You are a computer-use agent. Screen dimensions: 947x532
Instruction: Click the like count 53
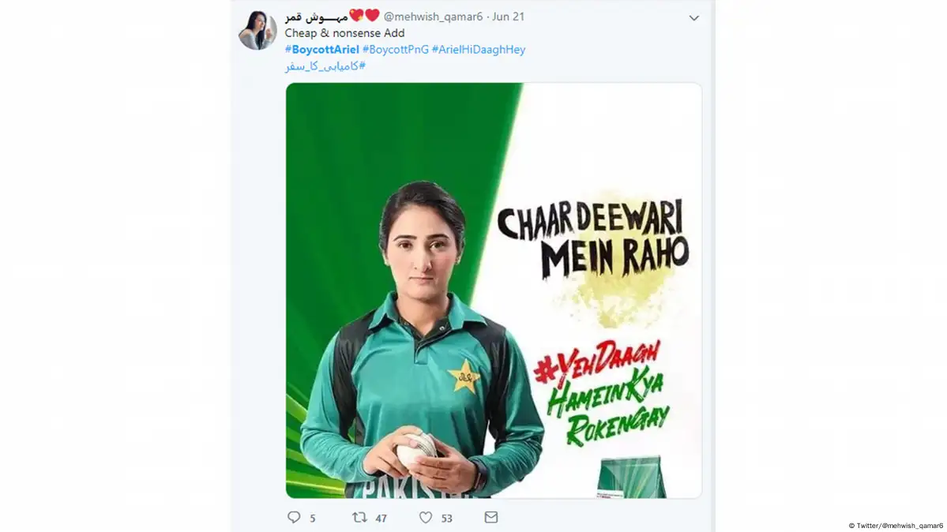point(446,518)
